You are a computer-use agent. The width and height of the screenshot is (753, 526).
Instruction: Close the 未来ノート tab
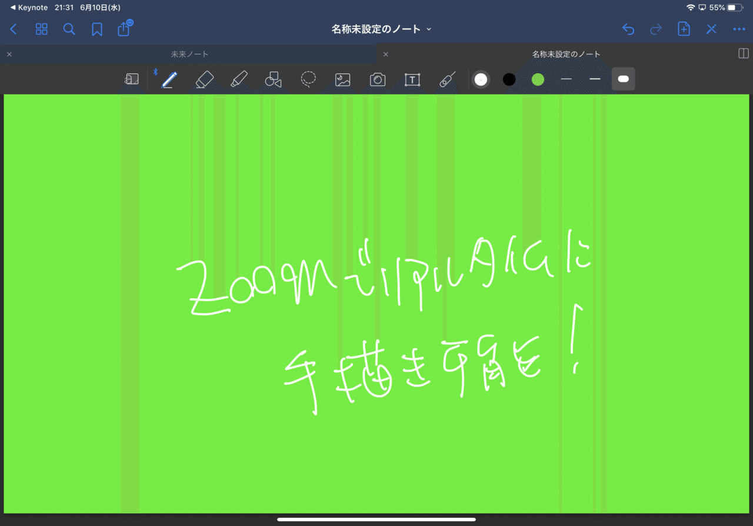pyautogui.click(x=9, y=54)
